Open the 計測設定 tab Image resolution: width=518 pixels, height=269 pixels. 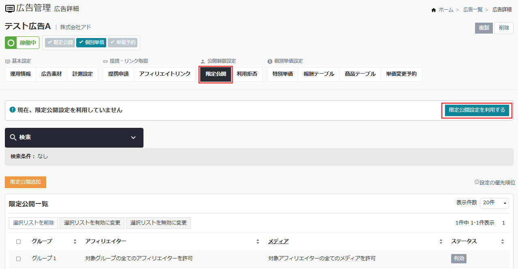click(82, 74)
